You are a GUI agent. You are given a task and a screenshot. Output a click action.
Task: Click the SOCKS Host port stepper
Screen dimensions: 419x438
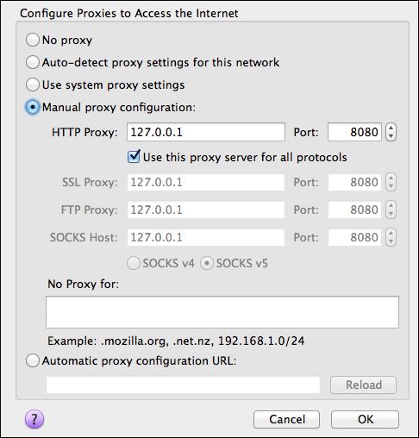click(x=391, y=237)
